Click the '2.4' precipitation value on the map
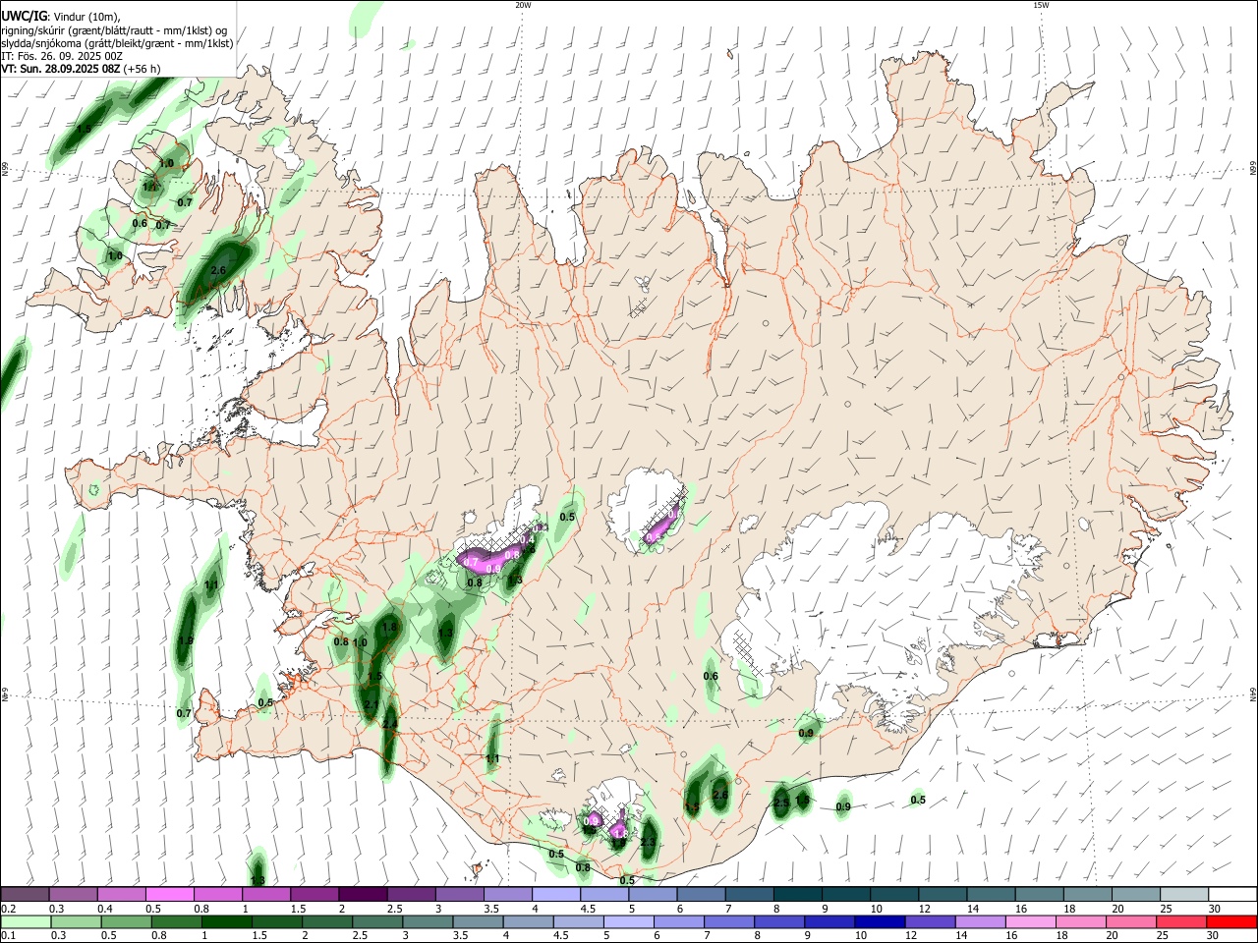Viewport: 1258px width, 943px height. [390, 724]
